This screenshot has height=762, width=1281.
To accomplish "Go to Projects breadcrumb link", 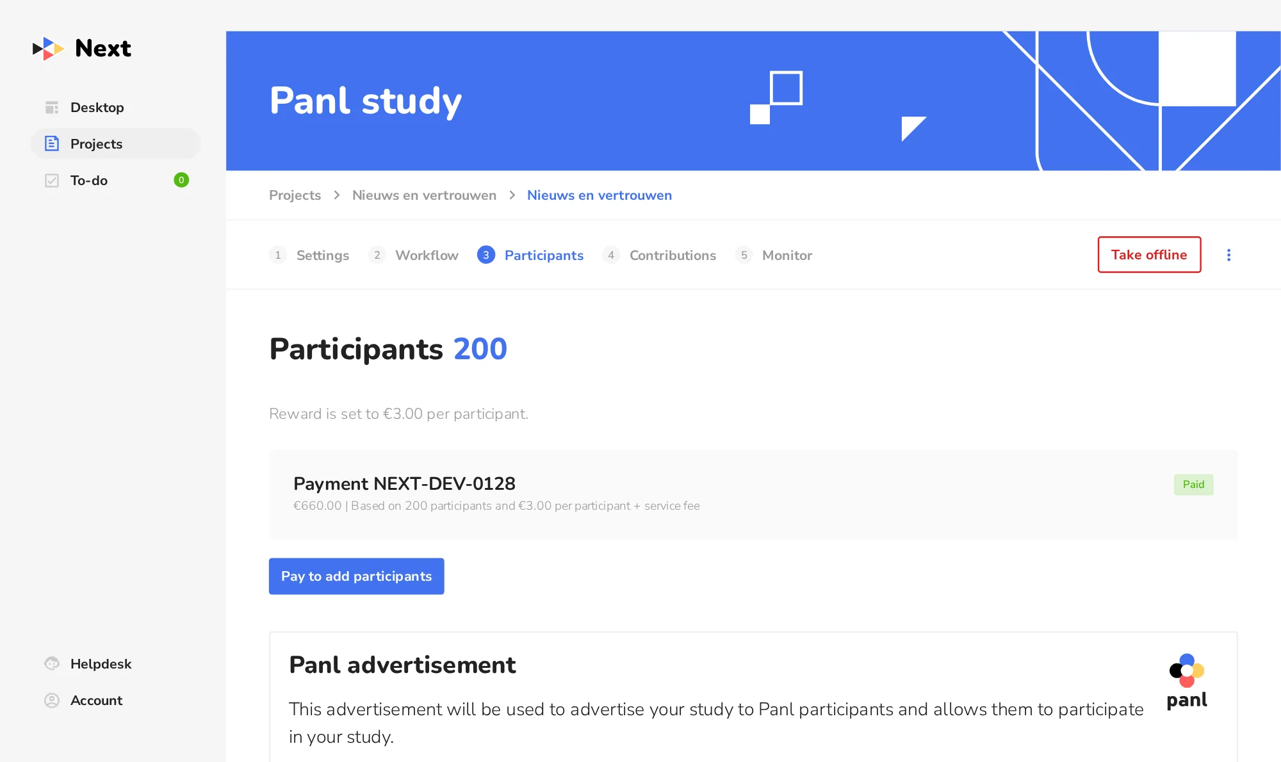I will [295, 195].
